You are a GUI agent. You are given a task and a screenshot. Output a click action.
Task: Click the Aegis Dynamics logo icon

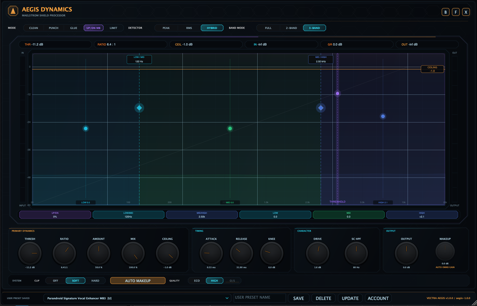pos(13,11)
